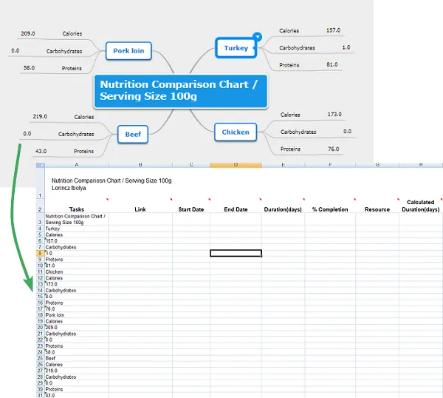The image size is (443, 398).
Task: Click the highlighted row 8 header
Action: 40,253
